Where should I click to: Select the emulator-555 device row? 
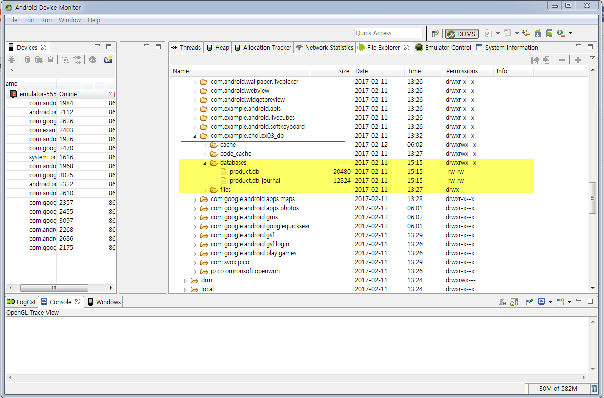tap(61, 94)
